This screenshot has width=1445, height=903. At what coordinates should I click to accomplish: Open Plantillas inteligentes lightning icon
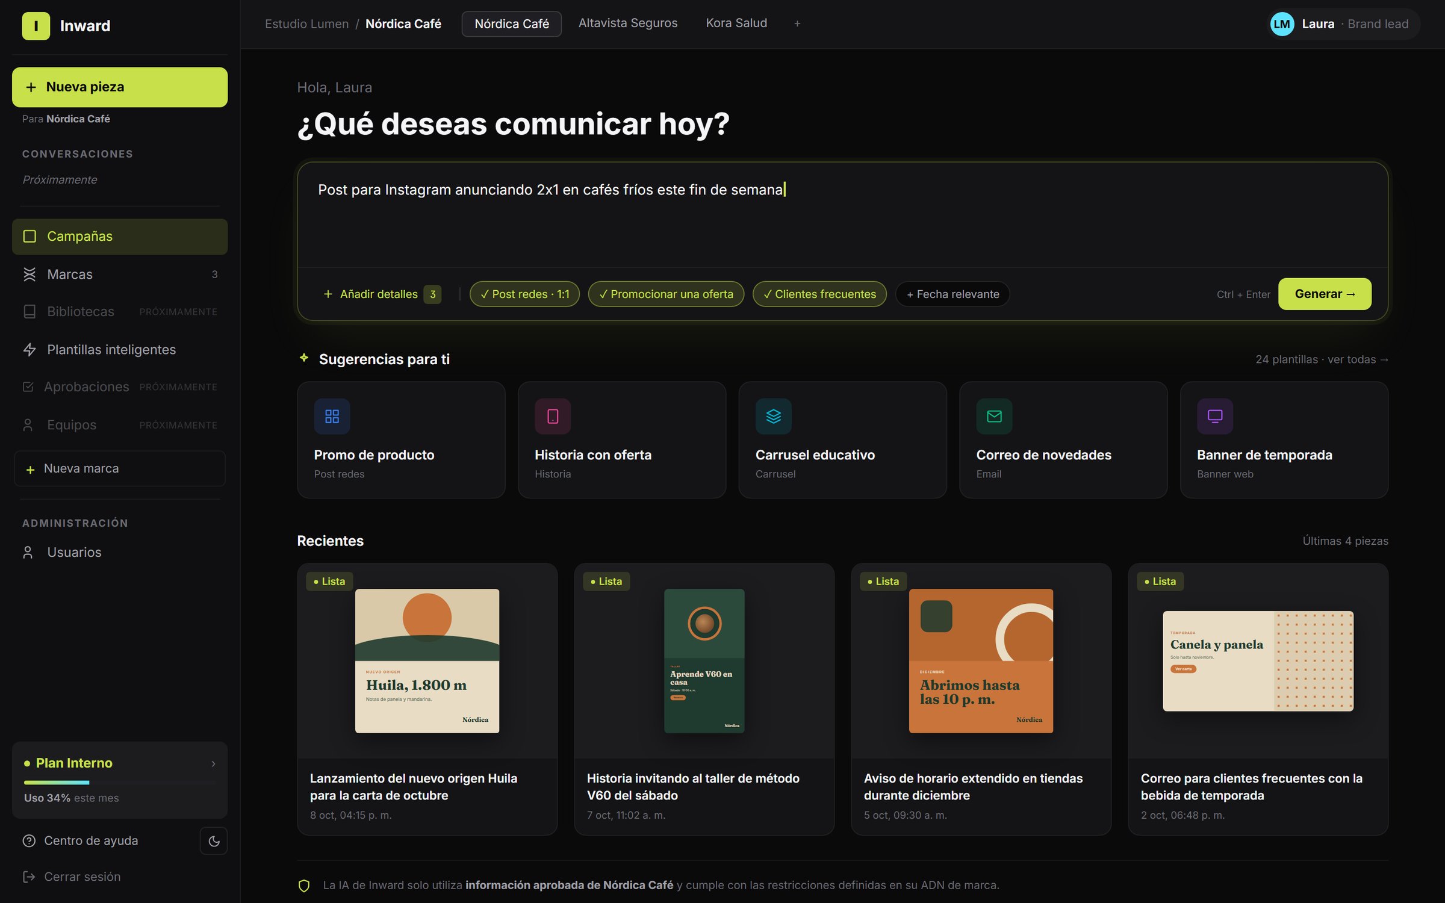pos(30,349)
